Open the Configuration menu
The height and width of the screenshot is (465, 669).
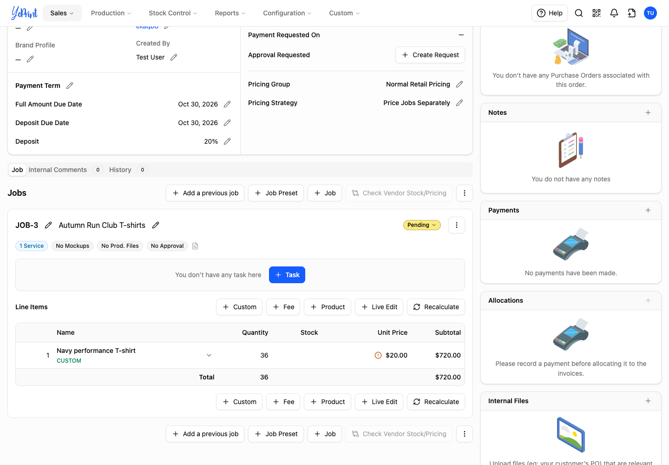click(x=287, y=13)
